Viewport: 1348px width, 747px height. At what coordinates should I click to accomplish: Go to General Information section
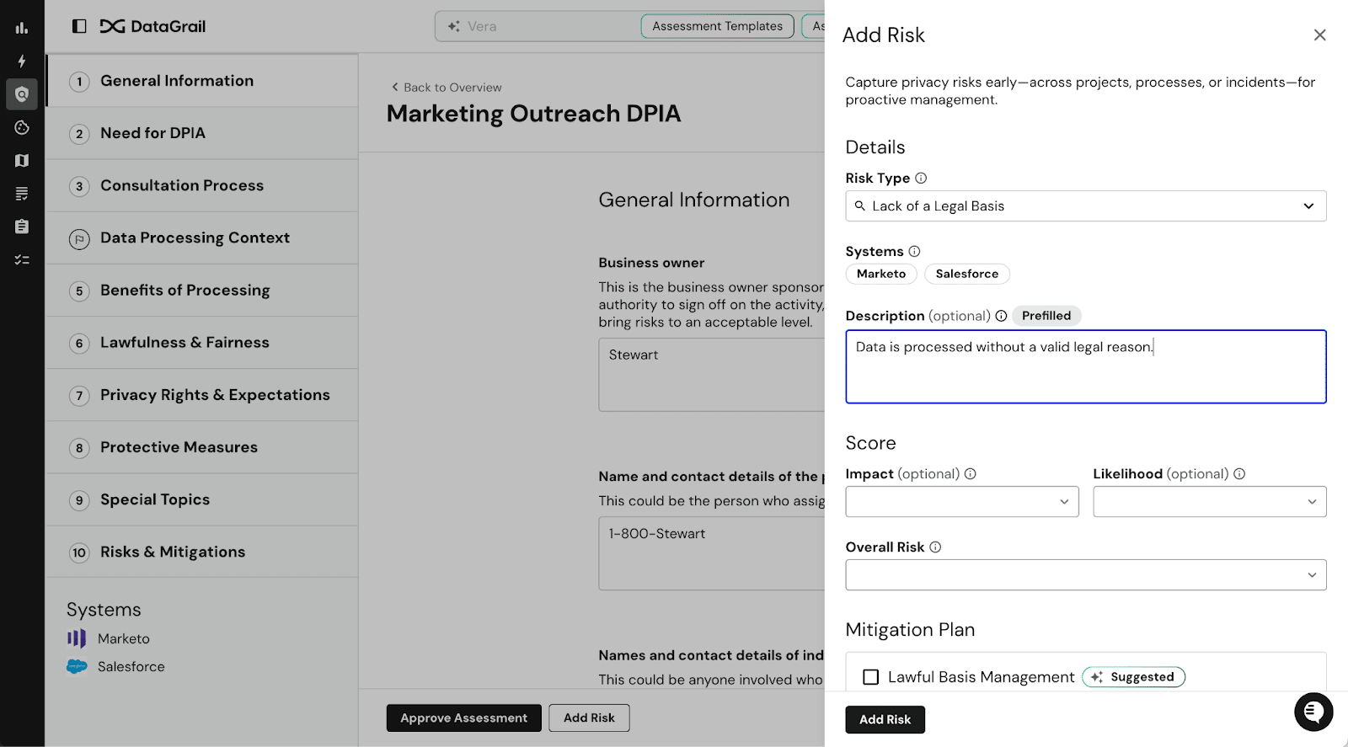click(202, 81)
